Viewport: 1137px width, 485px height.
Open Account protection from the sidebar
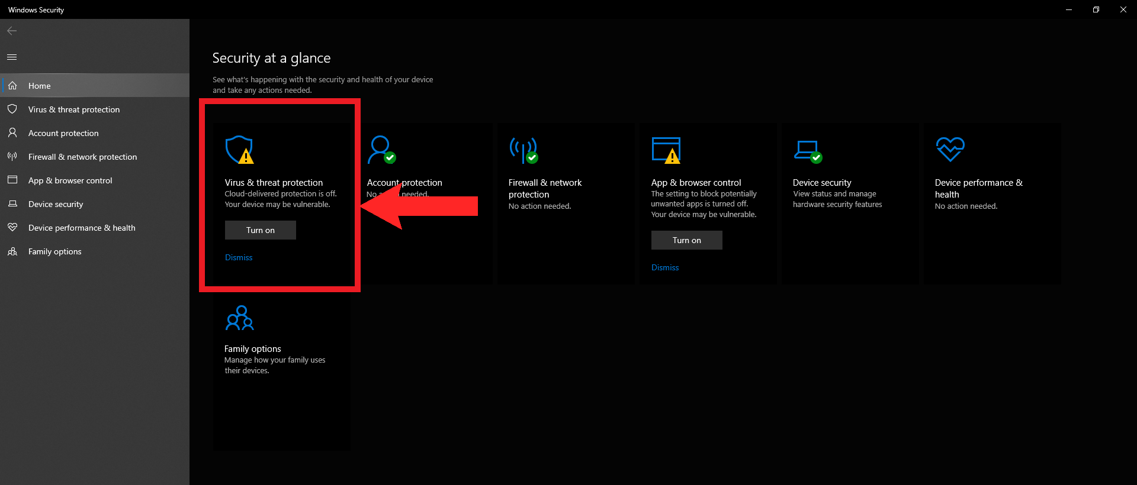[95, 133]
